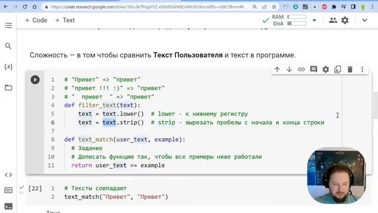
Task: Open the table of contents sidebar
Action: point(8,25)
